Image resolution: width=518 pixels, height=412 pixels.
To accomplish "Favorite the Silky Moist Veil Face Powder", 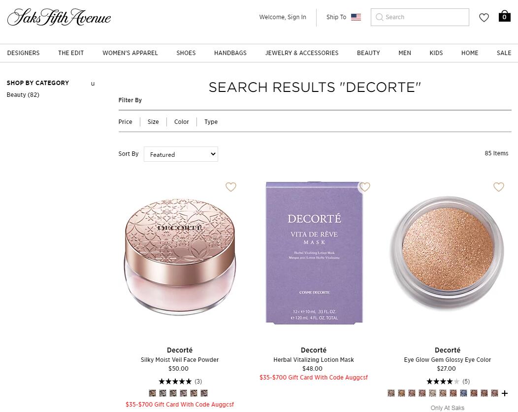I will [231, 187].
